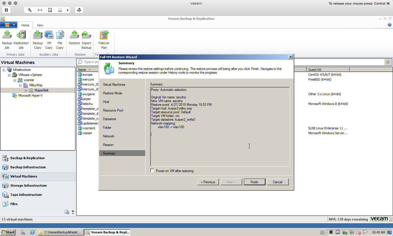Screen dimensions: 393x236
Task: Collapse the MilkyWay tree node
Action: pyautogui.click(x=20, y=85)
